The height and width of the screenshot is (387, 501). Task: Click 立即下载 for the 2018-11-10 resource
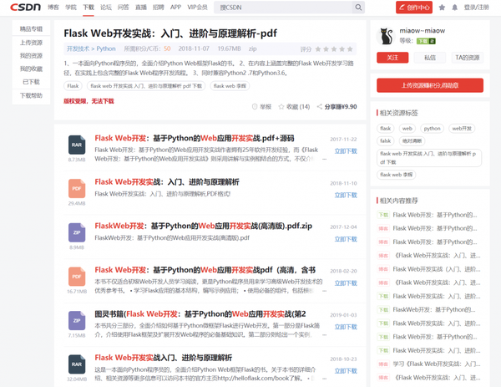click(x=346, y=195)
